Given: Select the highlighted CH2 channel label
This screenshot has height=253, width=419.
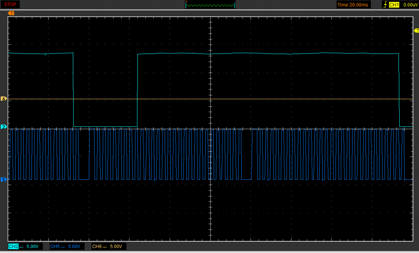Looking at the screenshot, I should (14, 247).
